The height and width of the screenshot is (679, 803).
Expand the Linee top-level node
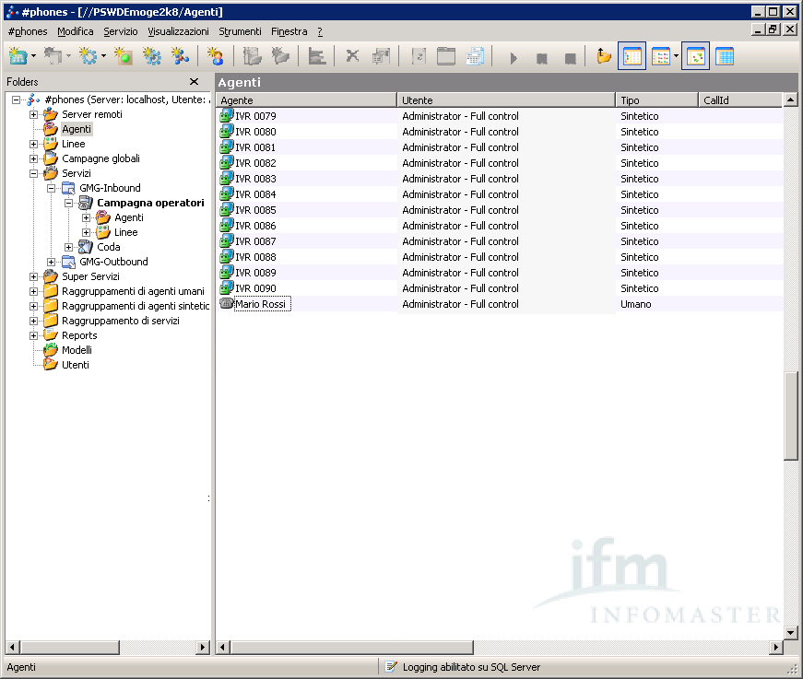[34, 145]
